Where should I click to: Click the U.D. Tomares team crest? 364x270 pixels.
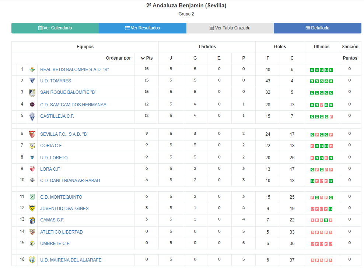32,81
